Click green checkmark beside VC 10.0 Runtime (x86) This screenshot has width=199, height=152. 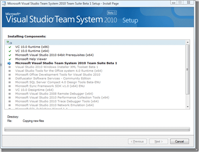tap(10, 47)
